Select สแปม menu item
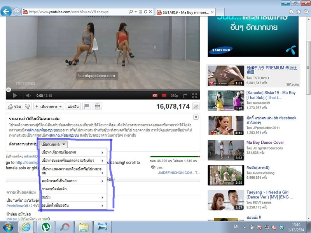The width and height of the screenshot is (311, 233). coord(73,197)
